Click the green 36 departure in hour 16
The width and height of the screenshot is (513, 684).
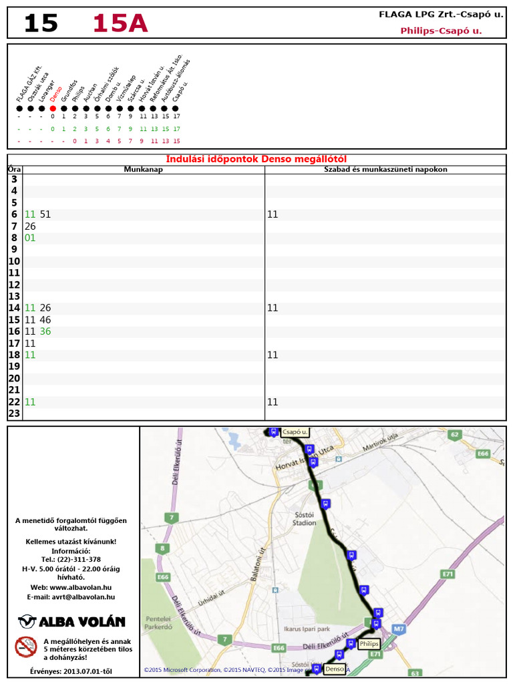[45, 331]
